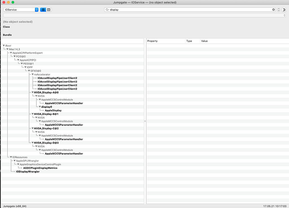
Task: Collapse the IOResources disclosure triangle
Action: (x=11, y=157)
